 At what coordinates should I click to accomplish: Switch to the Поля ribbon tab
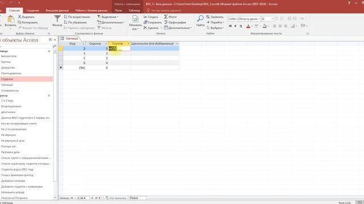pos(118,10)
